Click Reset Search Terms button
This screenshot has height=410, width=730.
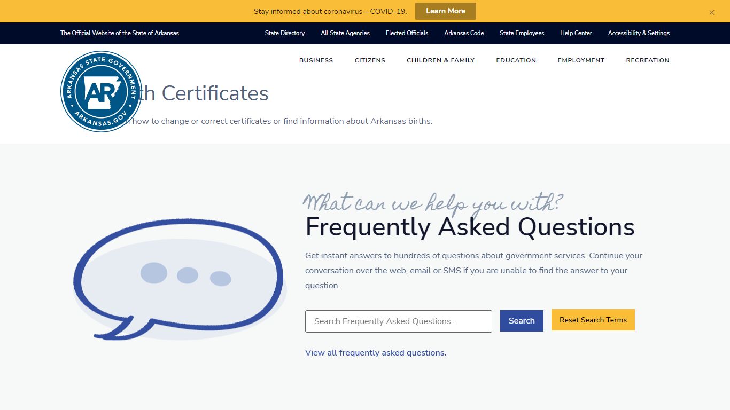(x=593, y=320)
